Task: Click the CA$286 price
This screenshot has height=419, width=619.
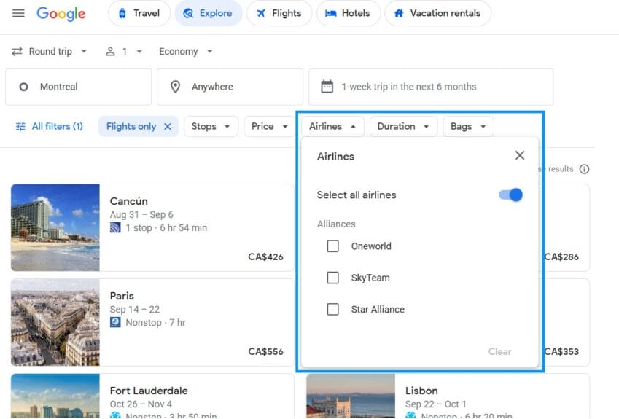Action: tap(561, 257)
